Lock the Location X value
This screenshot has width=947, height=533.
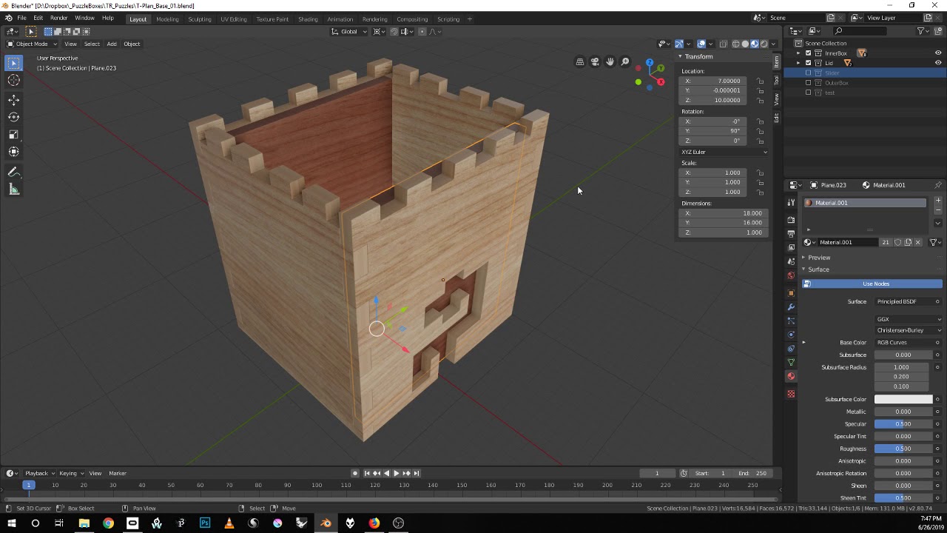coord(760,81)
